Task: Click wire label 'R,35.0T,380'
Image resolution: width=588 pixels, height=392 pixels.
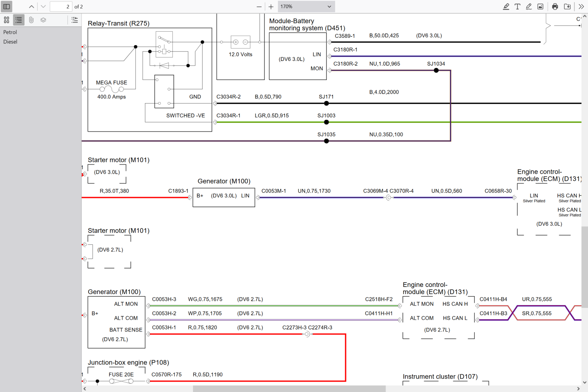Action: (114, 191)
